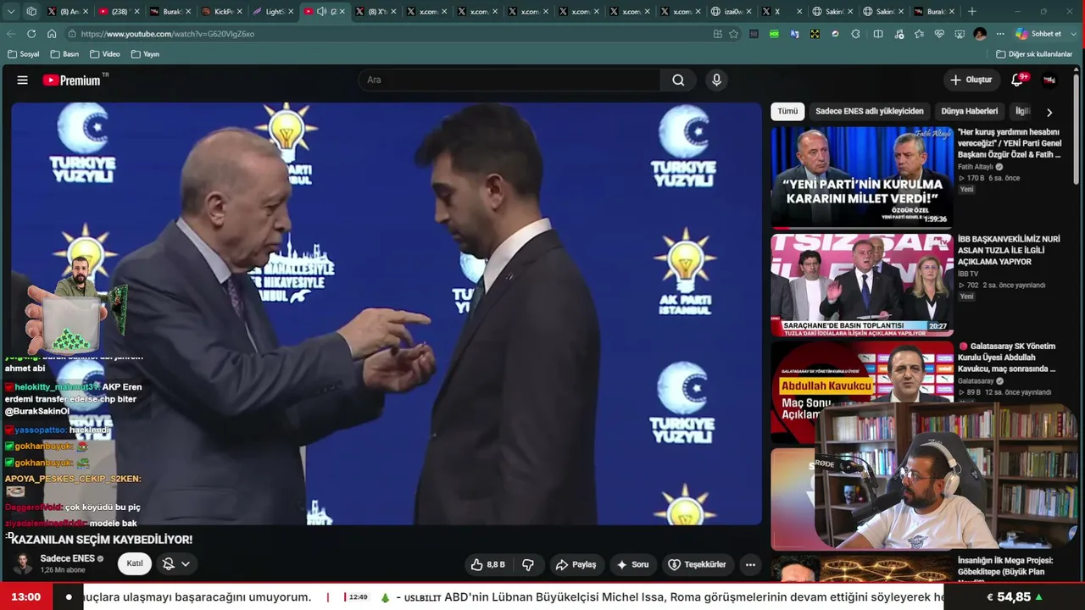Click the video player showing AK Parti stage

point(387,314)
